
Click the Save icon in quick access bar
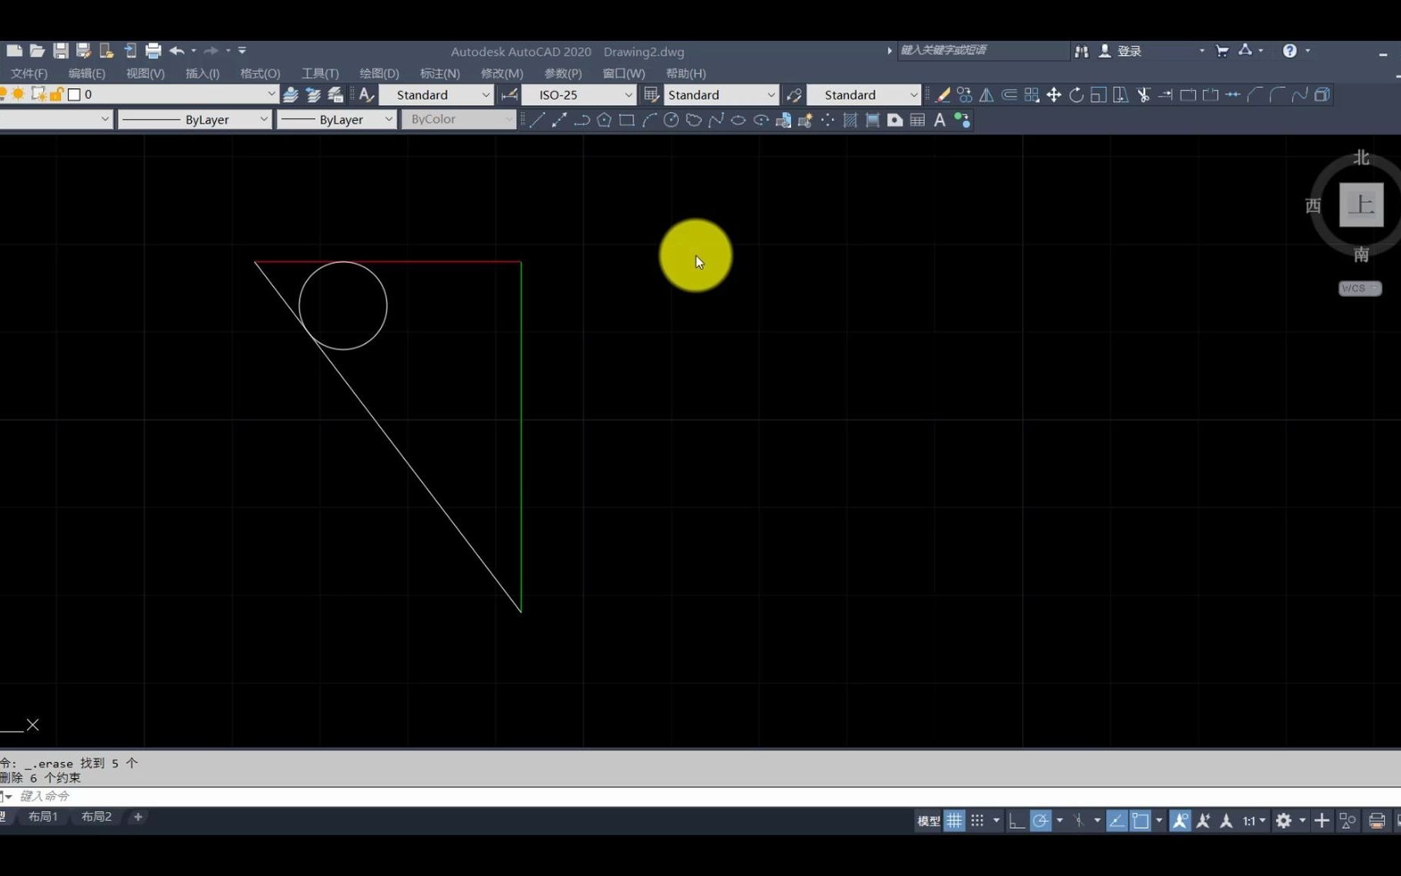(60, 51)
